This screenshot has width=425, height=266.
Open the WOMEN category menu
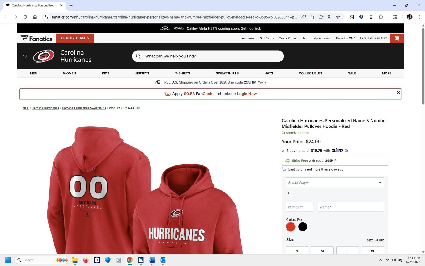[x=69, y=73]
